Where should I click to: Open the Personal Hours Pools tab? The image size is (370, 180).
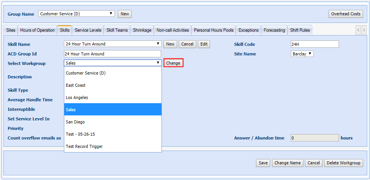213,30
